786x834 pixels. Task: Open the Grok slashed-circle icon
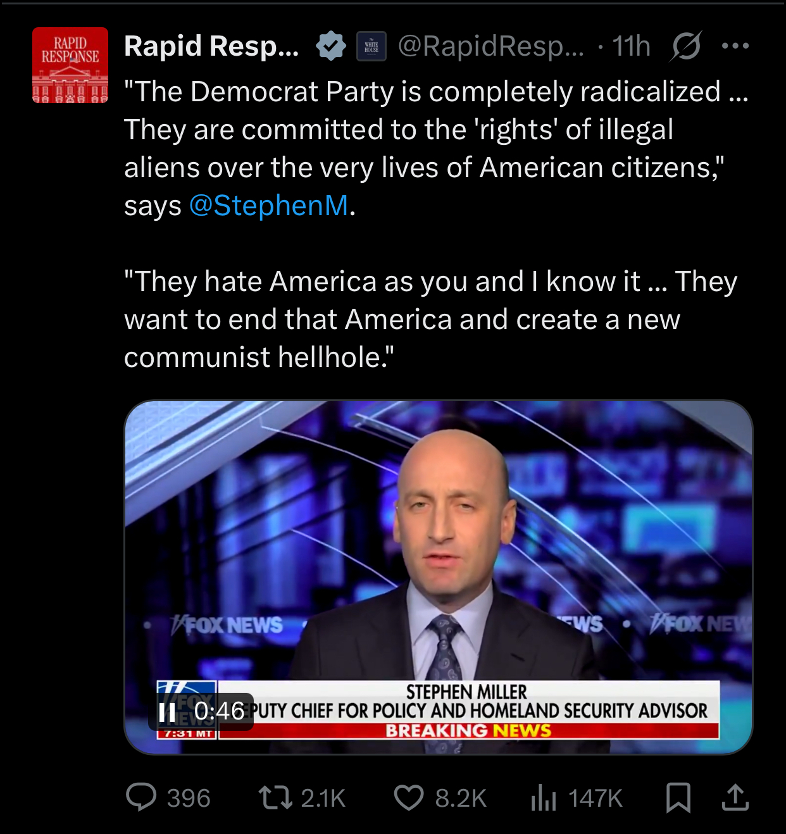click(x=686, y=46)
